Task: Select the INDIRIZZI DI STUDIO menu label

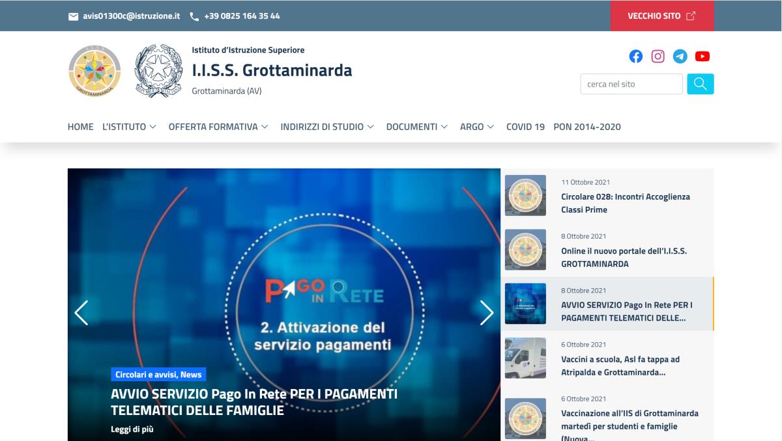Action: coord(322,127)
